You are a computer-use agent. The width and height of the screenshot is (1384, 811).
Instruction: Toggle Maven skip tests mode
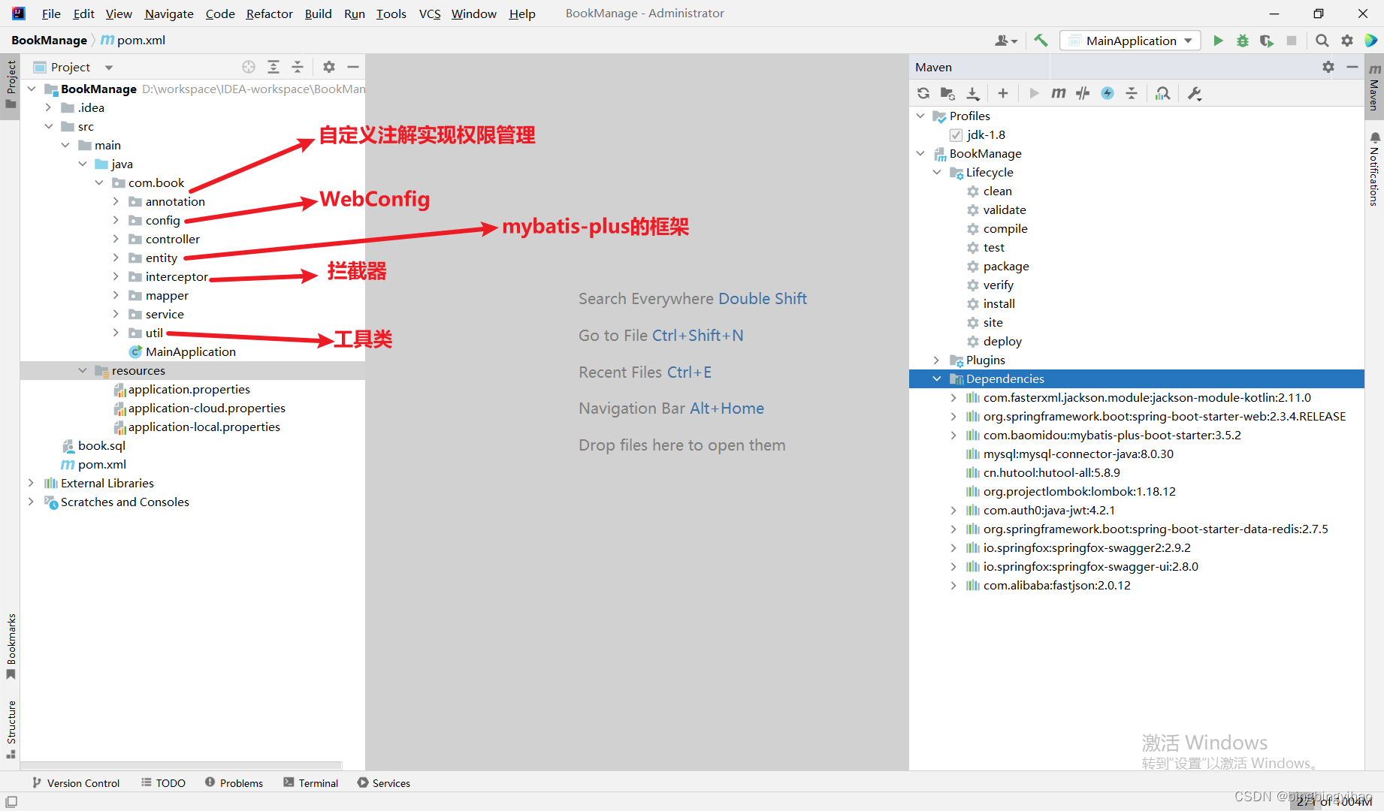[x=1083, y=93]
